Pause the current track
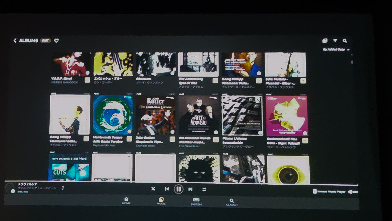The height and width of the screenshot is (221, 392). point(178,189)
